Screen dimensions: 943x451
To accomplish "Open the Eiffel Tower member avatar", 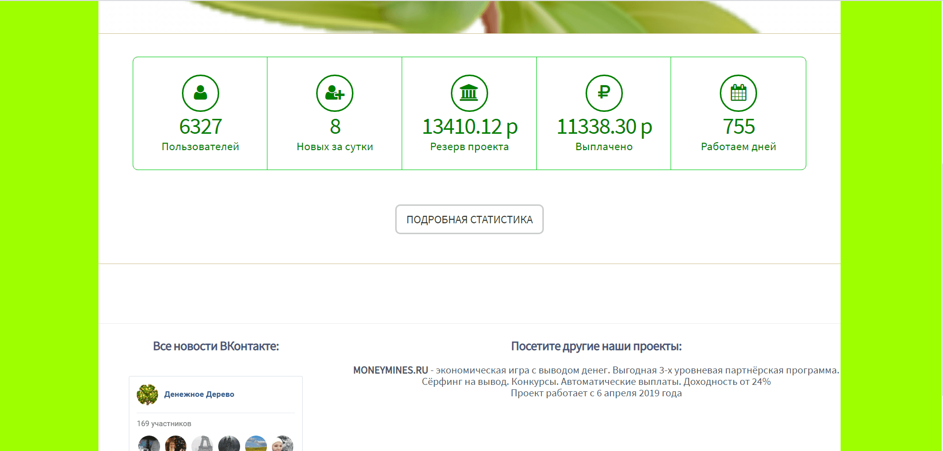I will click(202, 444).
